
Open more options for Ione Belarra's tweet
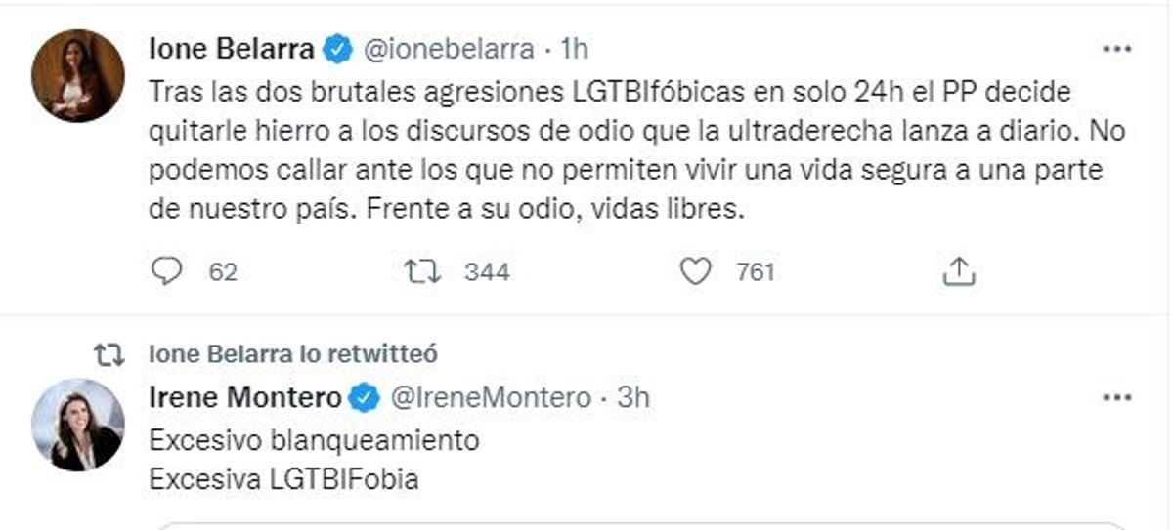(x=1116, y=49)
